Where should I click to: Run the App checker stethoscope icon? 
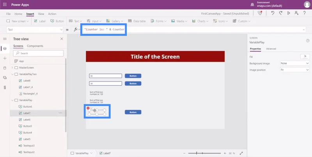coord(260,13)
